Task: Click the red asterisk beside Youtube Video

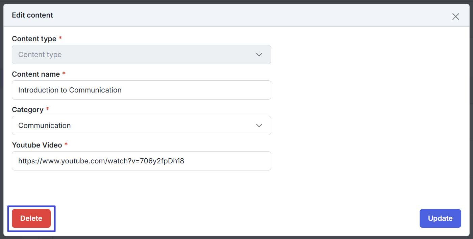Action: tap(66, 144)
